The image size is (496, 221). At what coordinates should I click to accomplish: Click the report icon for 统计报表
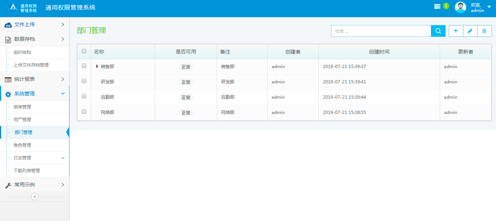(8, 79)
